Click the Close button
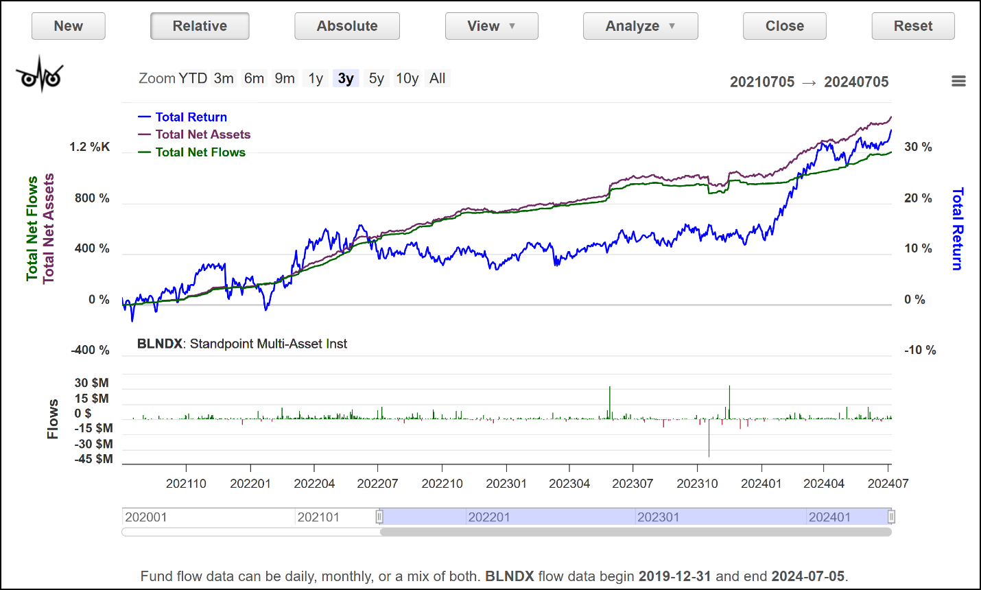This screenshot has width=981, height=590. (784, 26)
